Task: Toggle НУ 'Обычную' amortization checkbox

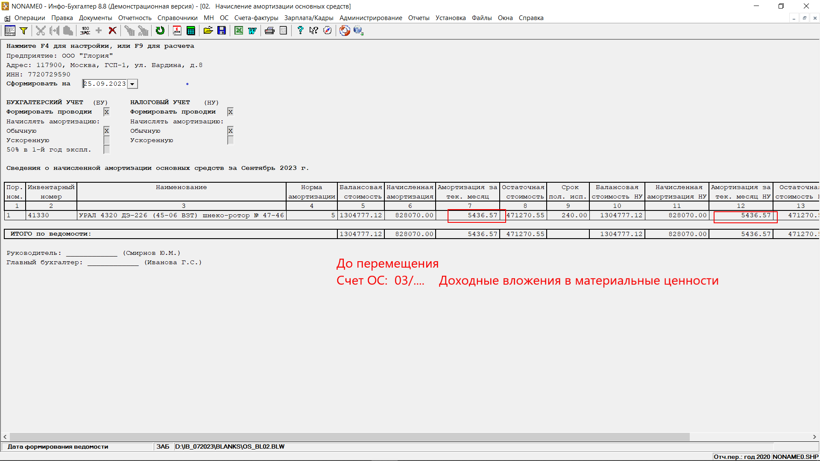Action: coord(231,131)
